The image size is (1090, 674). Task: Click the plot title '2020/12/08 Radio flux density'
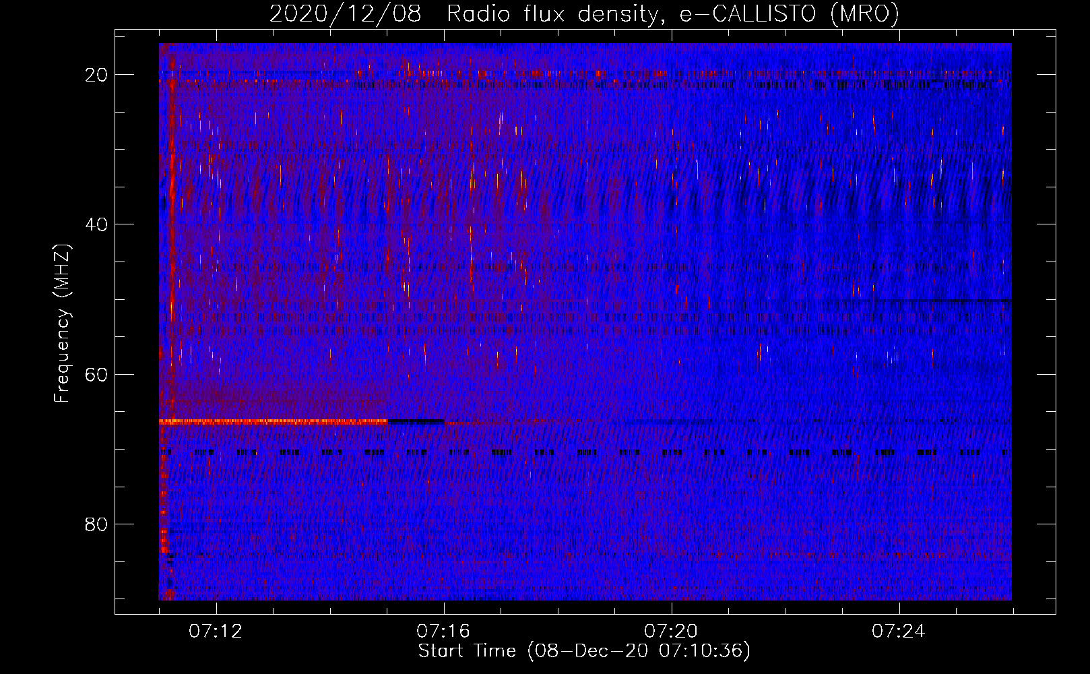[x=463, y=13]
